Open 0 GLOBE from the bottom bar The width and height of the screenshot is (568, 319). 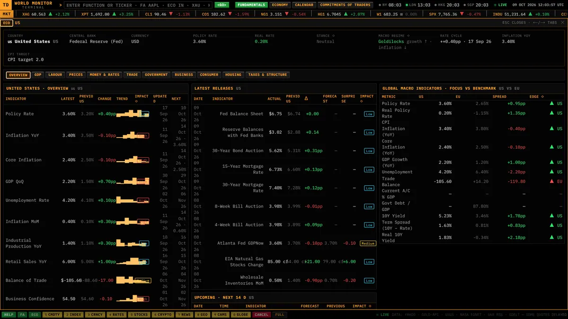(x=241, y=314)
